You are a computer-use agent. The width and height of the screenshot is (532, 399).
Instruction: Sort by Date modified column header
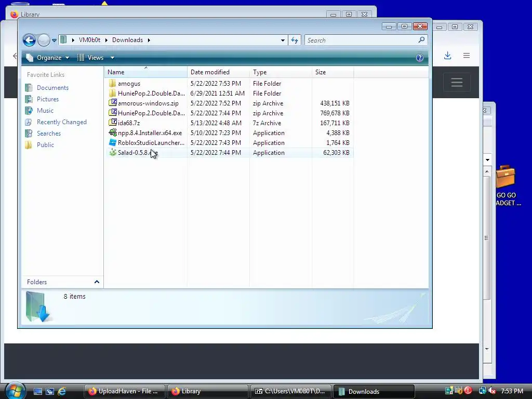[x=218, y=72]
